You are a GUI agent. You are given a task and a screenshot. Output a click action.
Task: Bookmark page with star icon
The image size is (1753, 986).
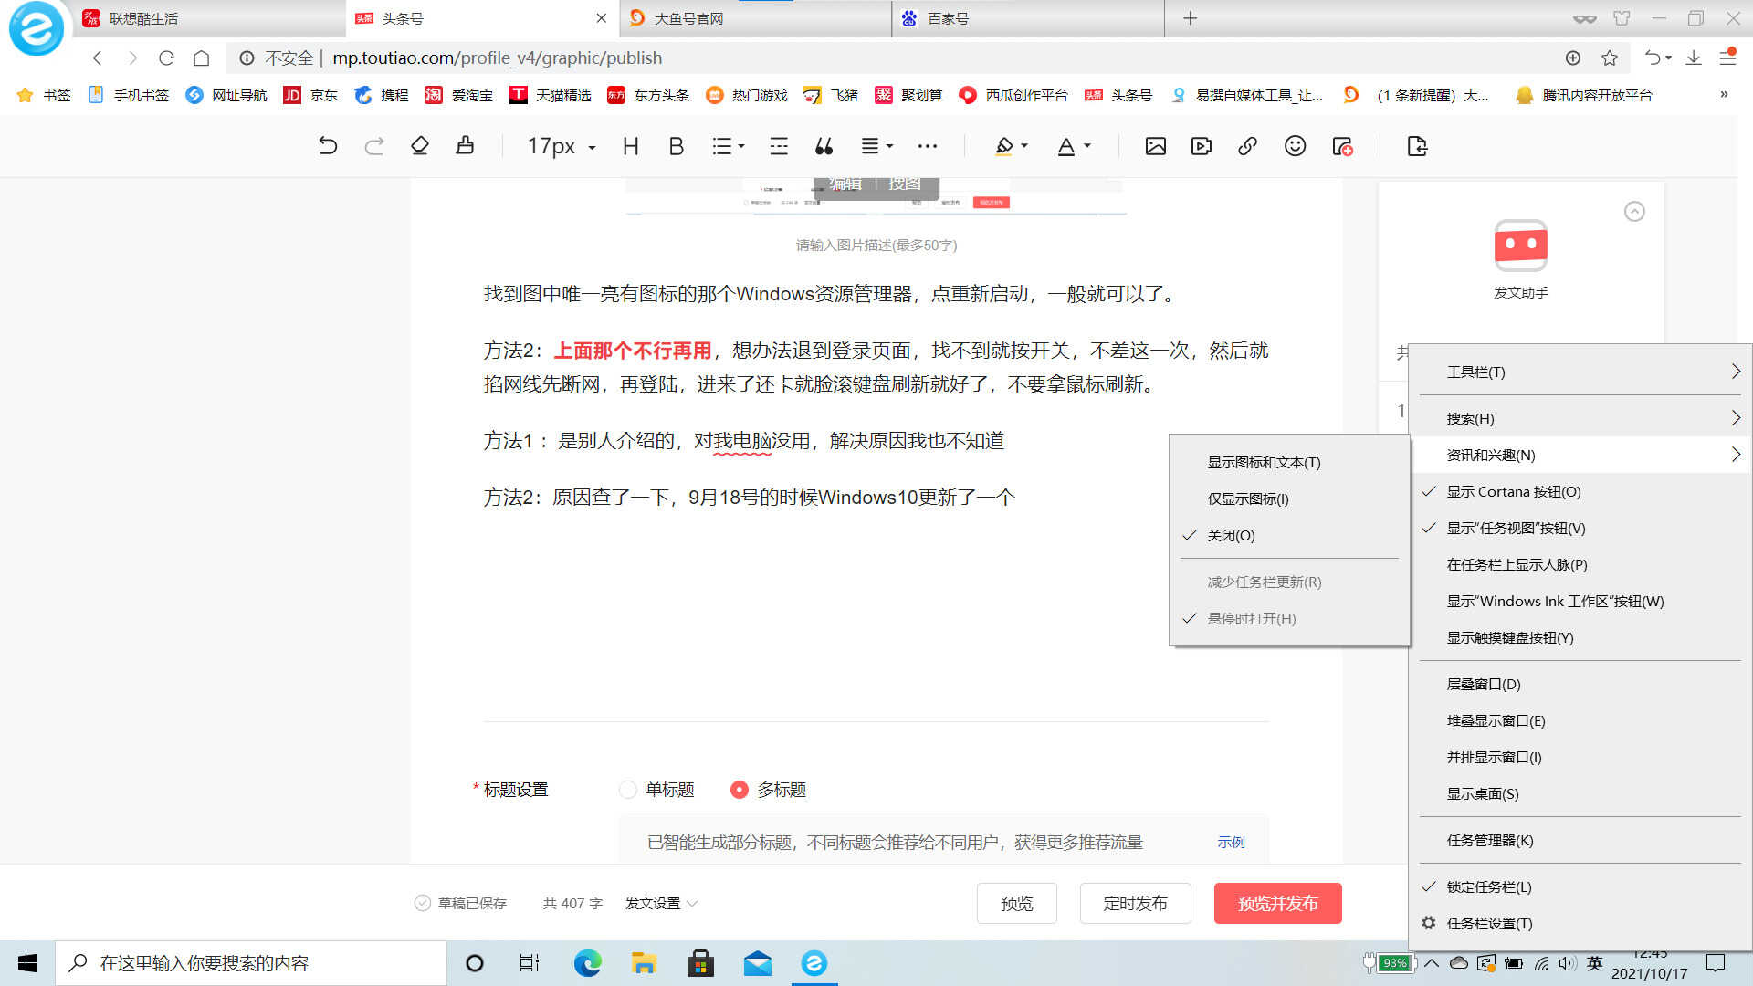pos(1610,58)
